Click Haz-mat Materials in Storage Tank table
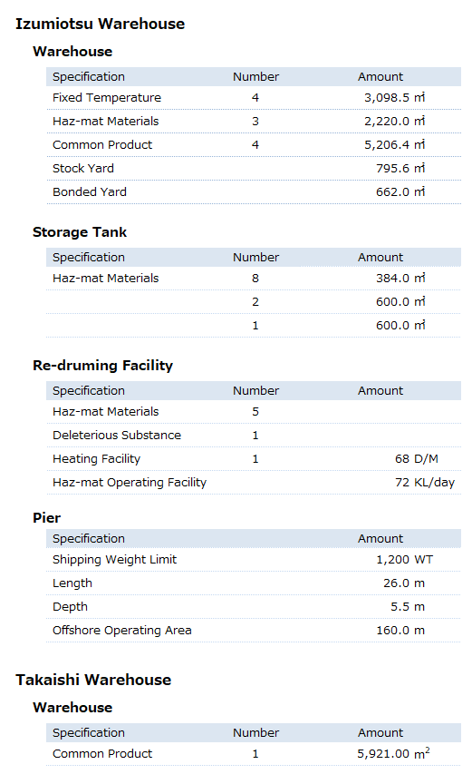472x784 pixels. point(106,278)
